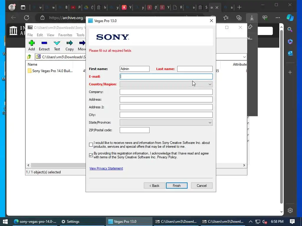Open the notification center icon
This screenshot has width=302, height=226.
click(x=292, y=222)
